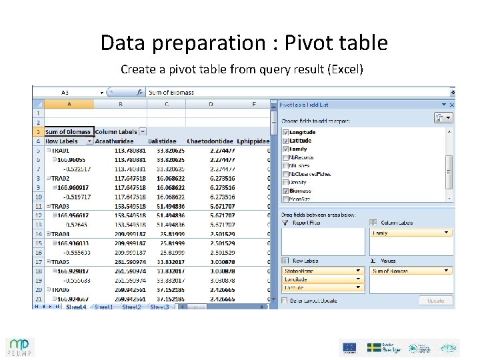The image size is (480, 360).
Task: Go to last sheet tab navigation arrow
Action: coord(57,307)
